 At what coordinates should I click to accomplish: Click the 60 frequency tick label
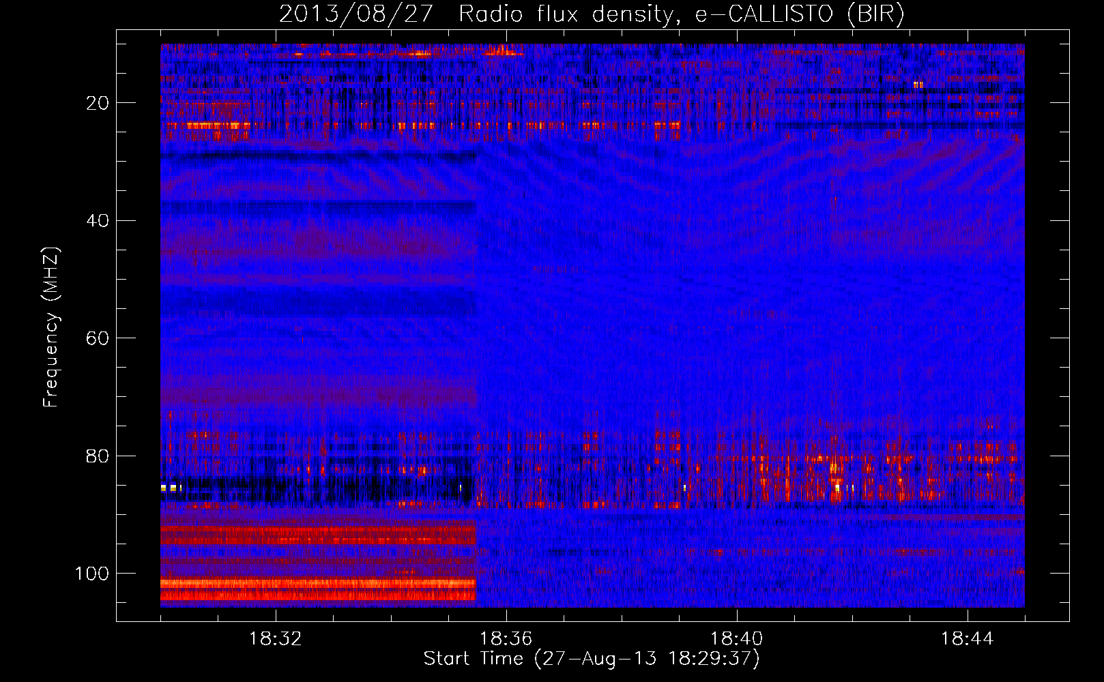(x=98, y=338)
